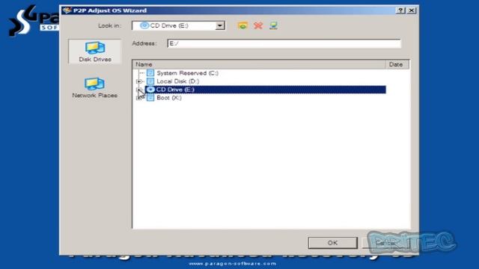Image resolution: width=479 pixels, height=269 pixels.
Task: Select the CD Drive (E:) row
Action: (x=266, y=90)
